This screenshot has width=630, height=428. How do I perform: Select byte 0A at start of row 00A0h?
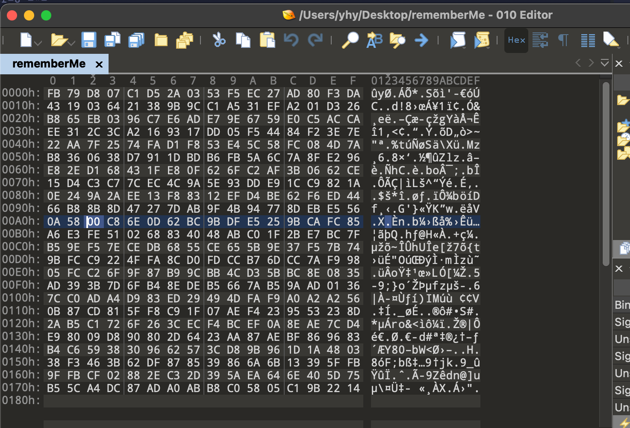pos(53,222)
